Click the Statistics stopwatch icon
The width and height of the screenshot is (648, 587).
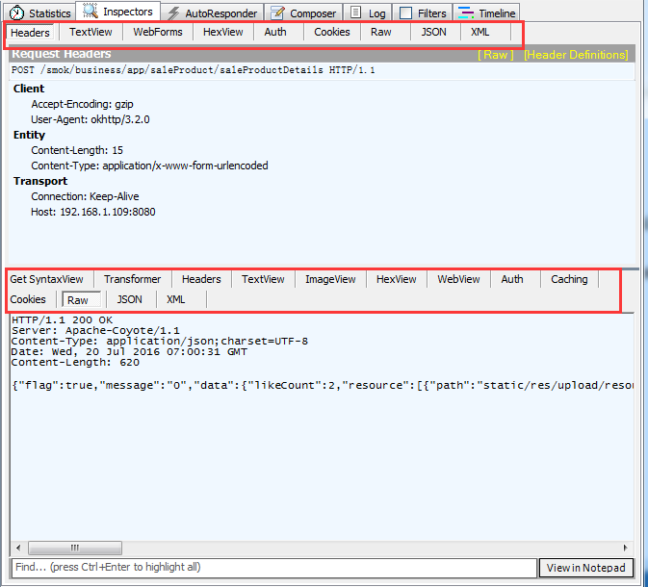click(16, 13)
